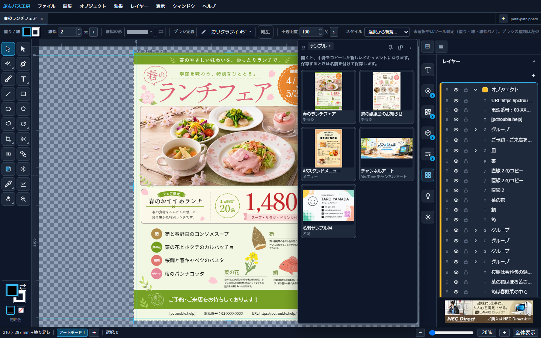541x338 pixels.
Task: Open the レイヤー menu
Action: (139, 6)
